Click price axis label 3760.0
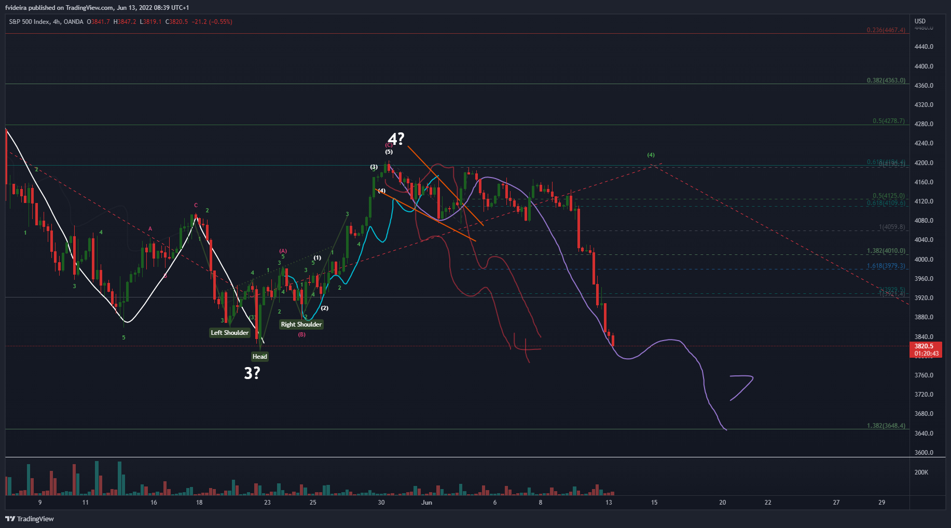The image size is (951, 528). [x=924, y=375]
